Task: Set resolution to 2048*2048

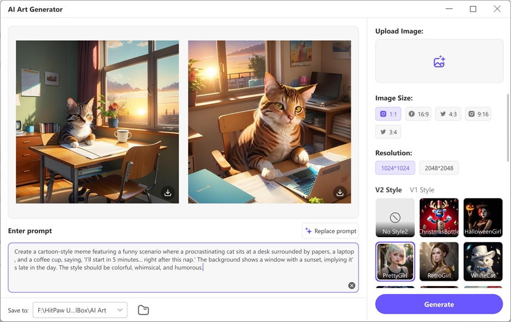Action: pos(439,168)
